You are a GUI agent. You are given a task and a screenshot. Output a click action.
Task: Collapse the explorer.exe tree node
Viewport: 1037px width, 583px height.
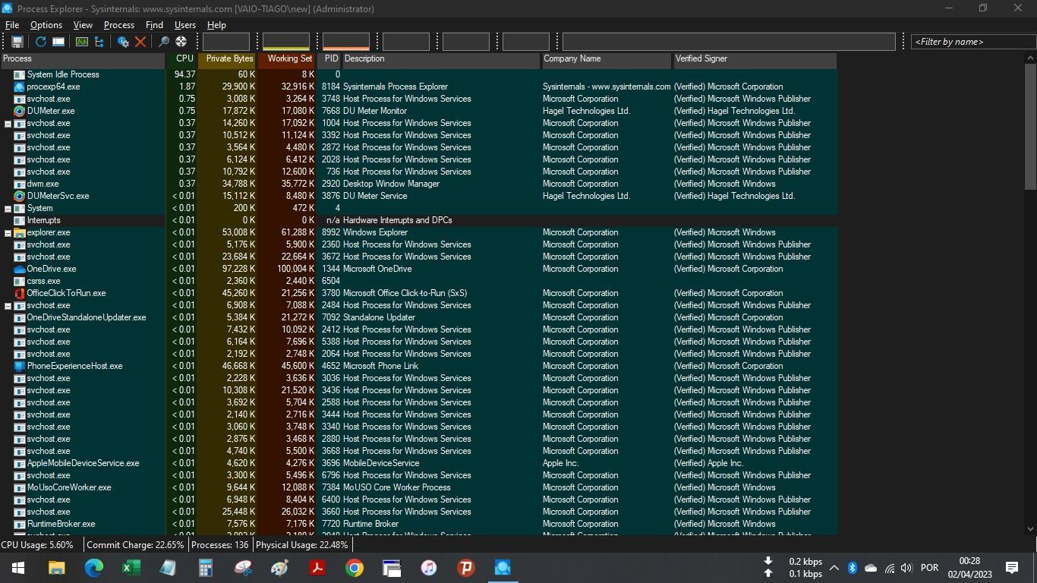click(x=8, y=232)
